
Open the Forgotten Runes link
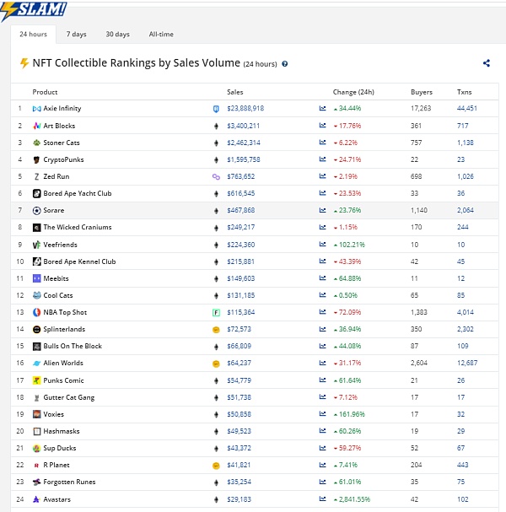tap(69, 482)
